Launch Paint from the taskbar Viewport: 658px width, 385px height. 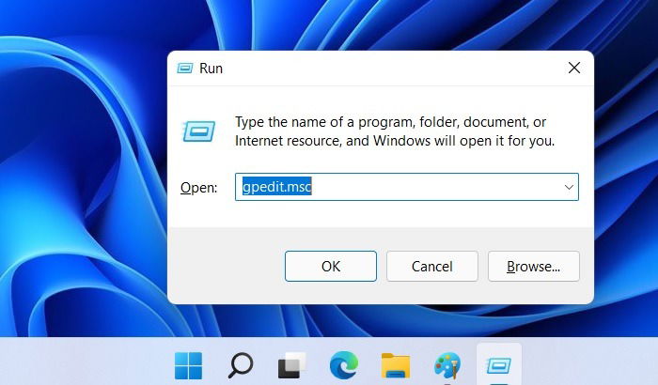(x=447, y=365)
